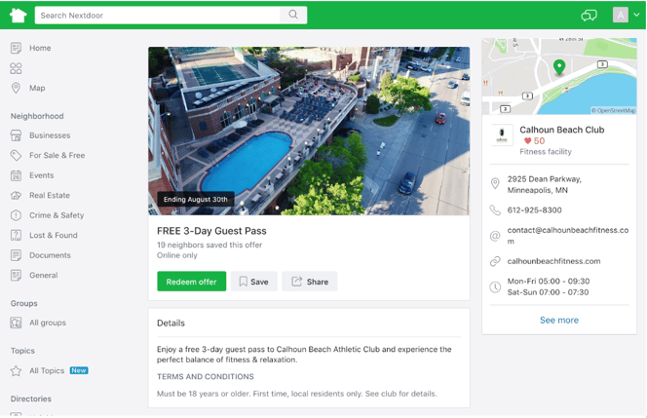The image size is (647, 418).
Task: Click the heart recommendations count 50
Action: click(534, 141)
